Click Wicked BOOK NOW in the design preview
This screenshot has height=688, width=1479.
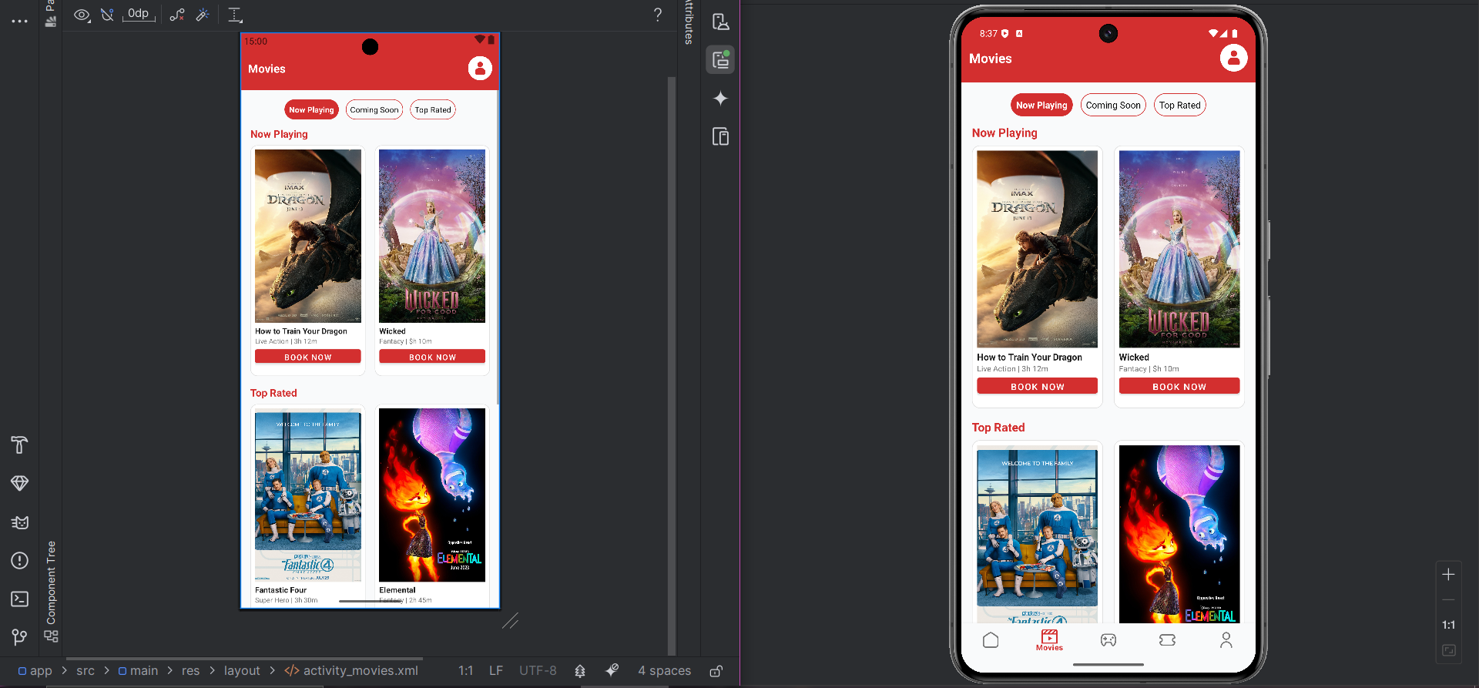click(432, 357)
